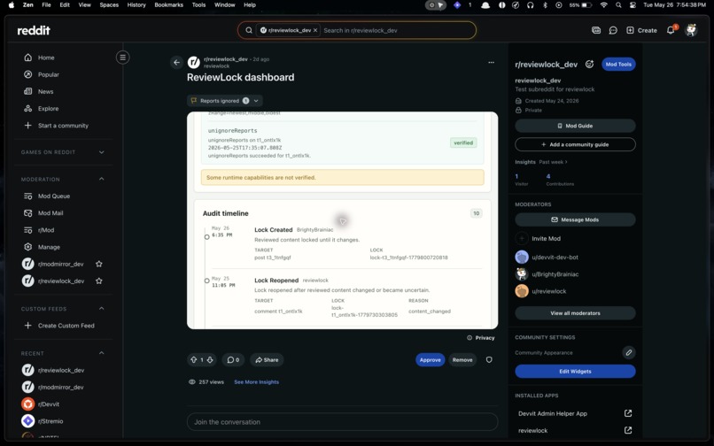This screenshot has height=446, width=714.
Task: Collapse Games on Reddit section
Action: click(102, 152)
